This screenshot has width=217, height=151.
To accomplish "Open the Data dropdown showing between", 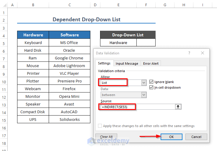I will pyautogui.click(x=144, y=95).
